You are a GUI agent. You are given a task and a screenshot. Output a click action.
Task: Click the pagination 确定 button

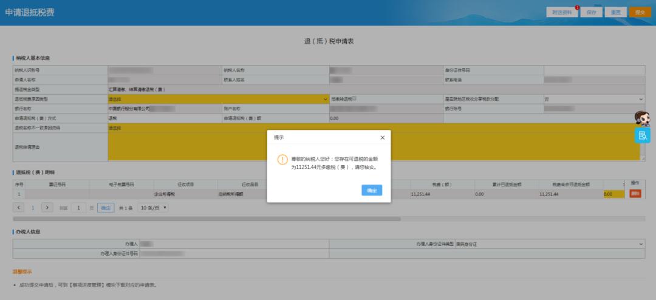106,208
